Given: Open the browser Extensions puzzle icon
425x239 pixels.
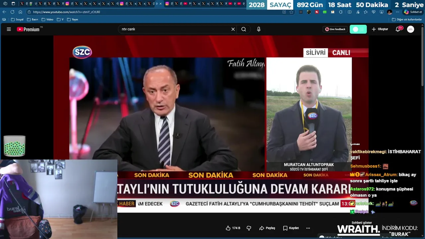Looking at the screenshot, I should point(341,12).
